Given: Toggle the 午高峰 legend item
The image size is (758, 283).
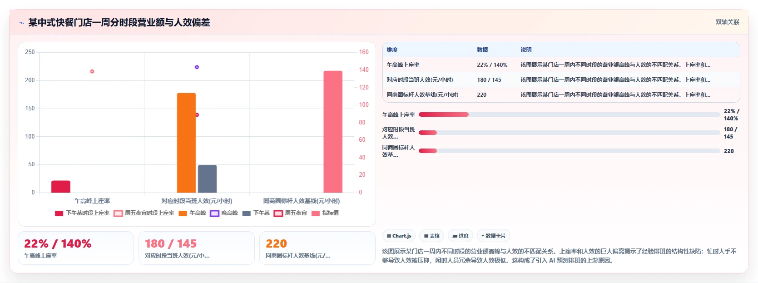Looking at the screenshot, I should (192, 213).
